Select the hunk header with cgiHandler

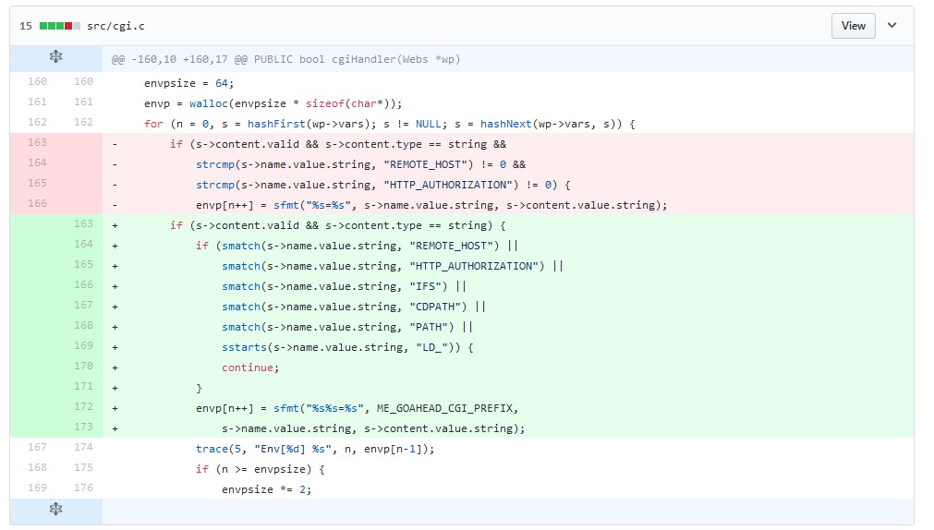point(285,59)
